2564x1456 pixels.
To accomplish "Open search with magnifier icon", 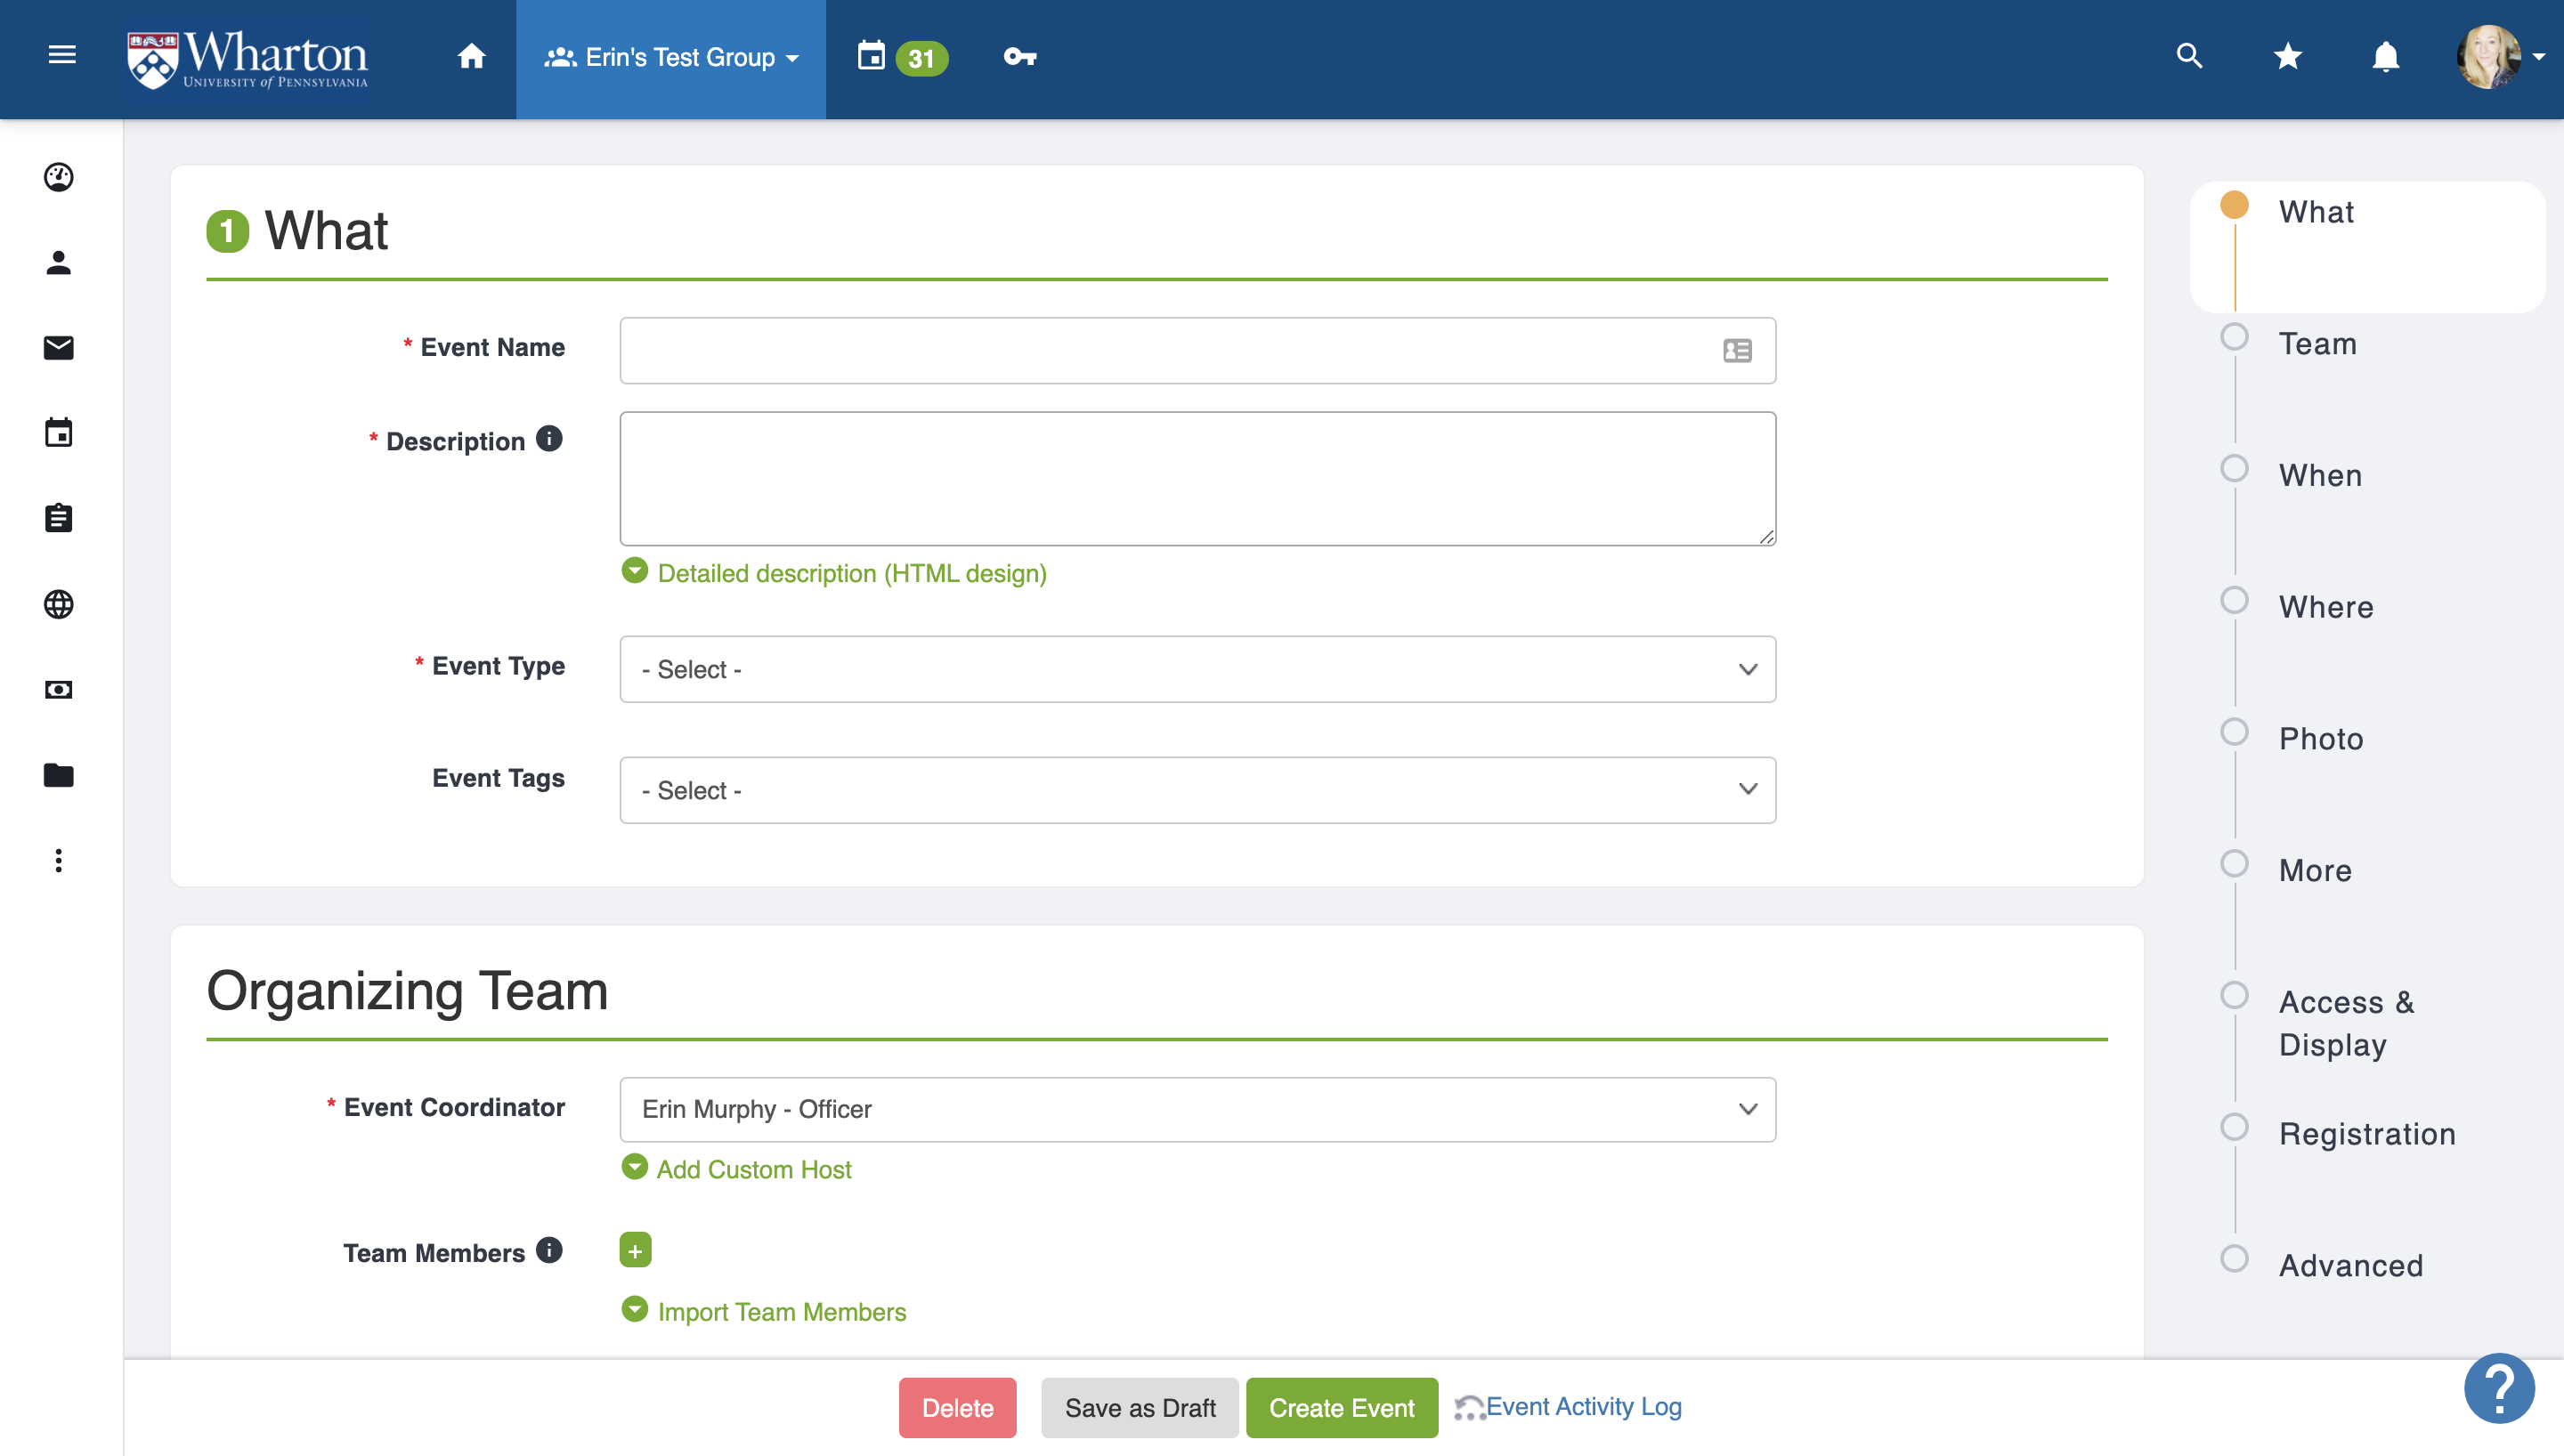I will pos(2189,56).
